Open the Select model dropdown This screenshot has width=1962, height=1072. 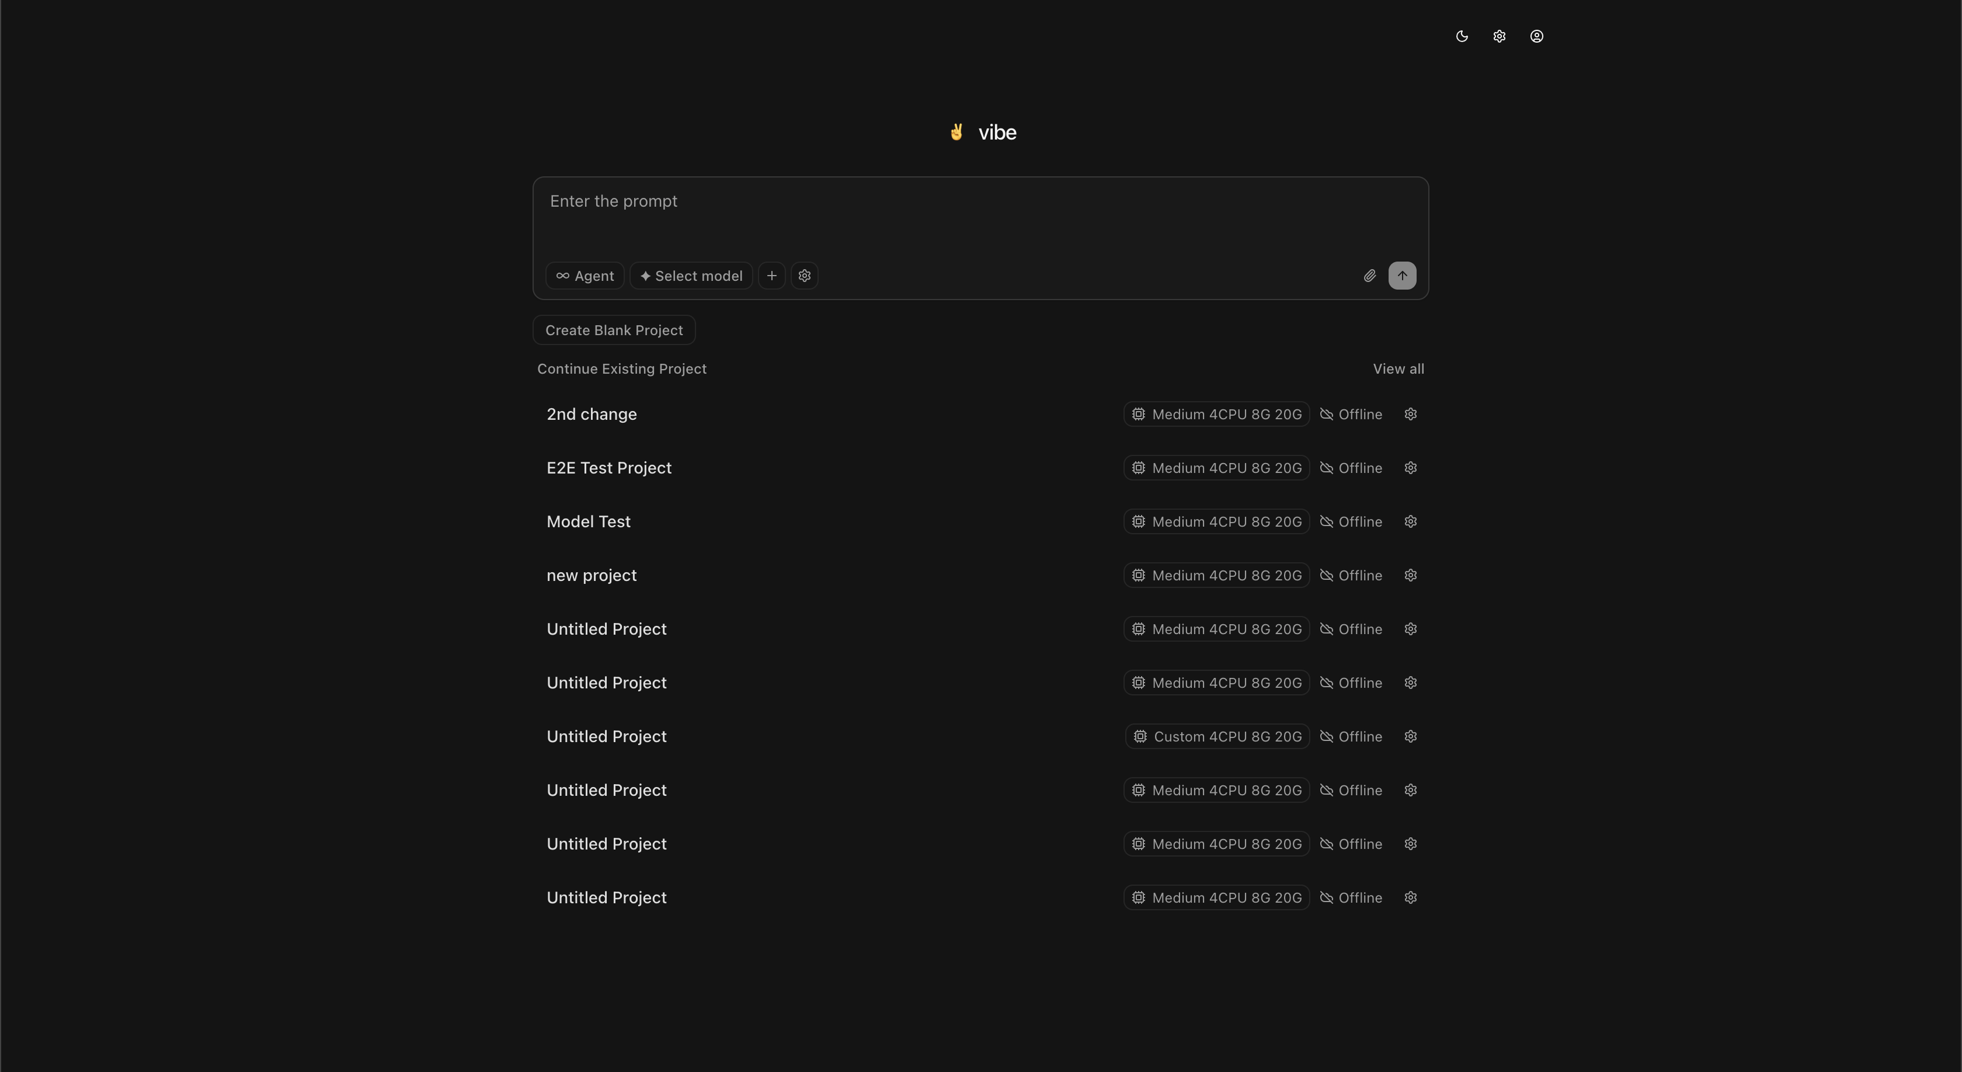pos(691,276)
